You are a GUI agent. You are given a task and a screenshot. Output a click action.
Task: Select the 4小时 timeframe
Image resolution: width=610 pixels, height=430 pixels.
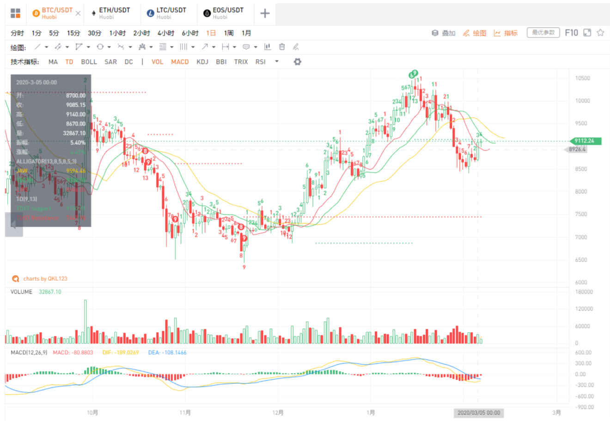click(x=166, y=33)
